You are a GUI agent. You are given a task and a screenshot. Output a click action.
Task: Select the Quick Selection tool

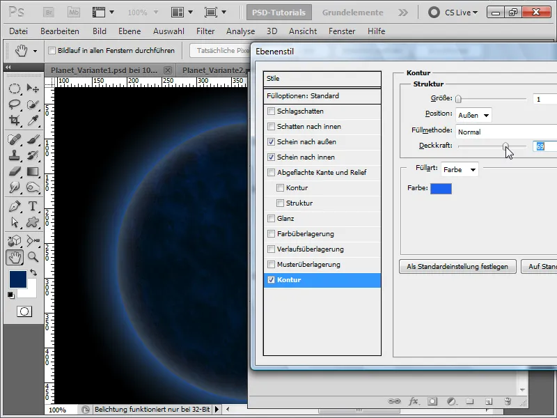coord(33,104)
